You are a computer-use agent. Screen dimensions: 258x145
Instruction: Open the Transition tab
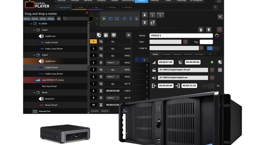tap(188, 54)
